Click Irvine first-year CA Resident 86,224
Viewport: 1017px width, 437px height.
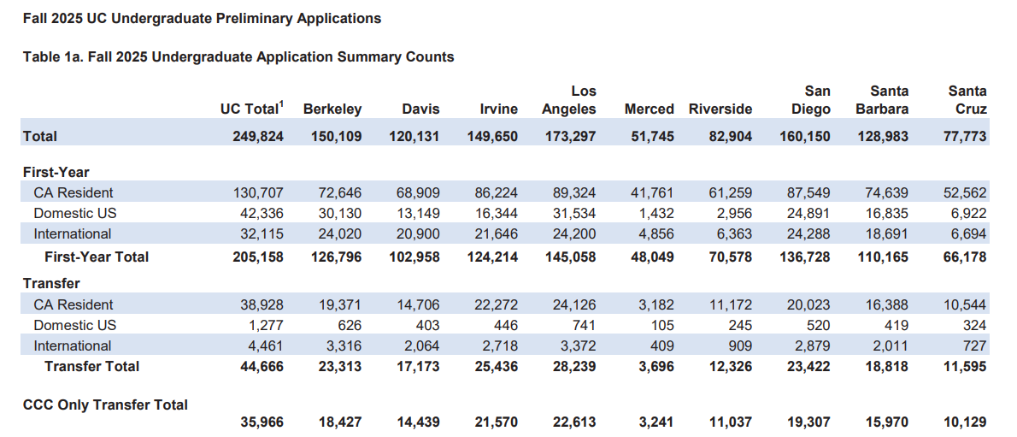[x=497, y=192]
